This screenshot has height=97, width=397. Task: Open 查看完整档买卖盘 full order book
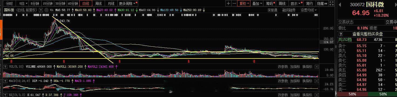(x=368, y=34)
